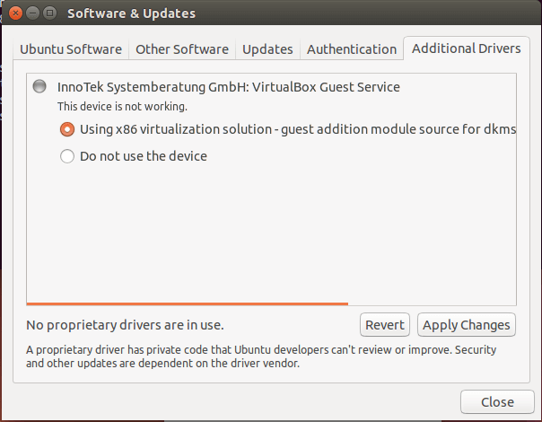Image resolution: width=542 pixels, height=422 pixels.
Task: Click the Close button at bottom
Action: 497,402
